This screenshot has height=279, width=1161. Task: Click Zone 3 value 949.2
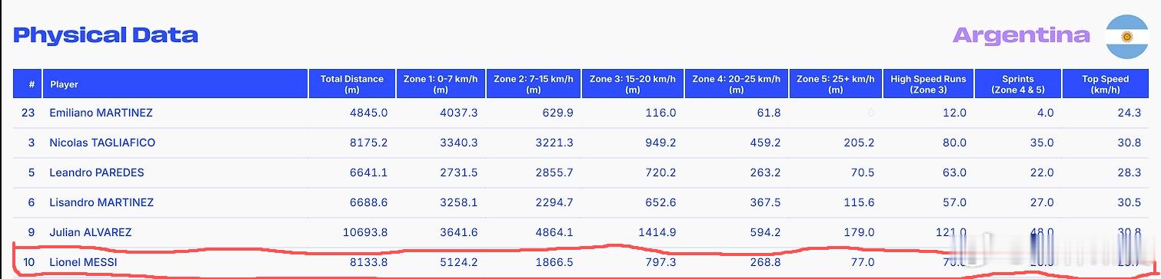tap(660, 143)
